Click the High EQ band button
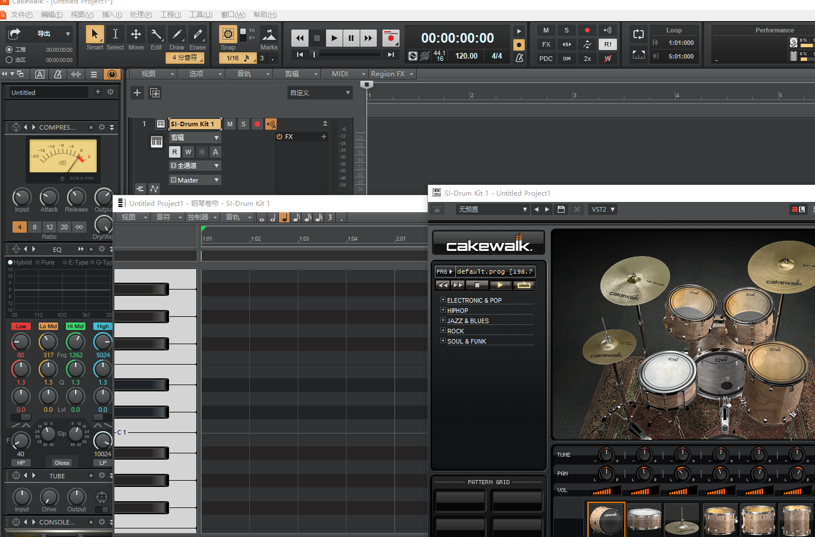The height and width of the screenshot is (537, 815). point(103,327)
